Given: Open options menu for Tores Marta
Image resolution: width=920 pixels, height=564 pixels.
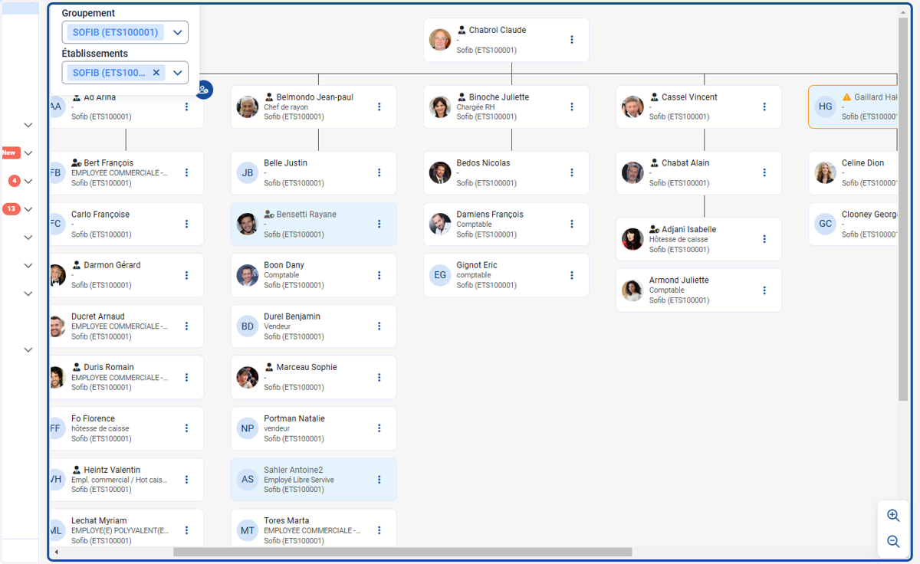Looking at the screenshot, I should click(379, 530).
